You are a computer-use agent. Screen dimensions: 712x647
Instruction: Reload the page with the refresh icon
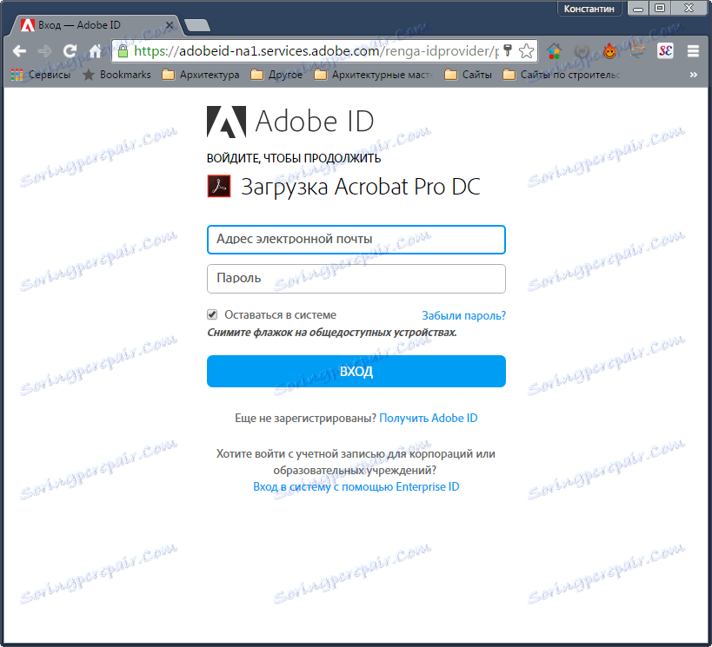pos(70,51)
